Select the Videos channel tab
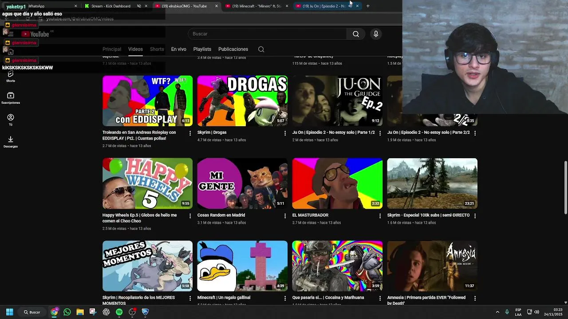This screenshot has width=568, height=319. (135, 49)
